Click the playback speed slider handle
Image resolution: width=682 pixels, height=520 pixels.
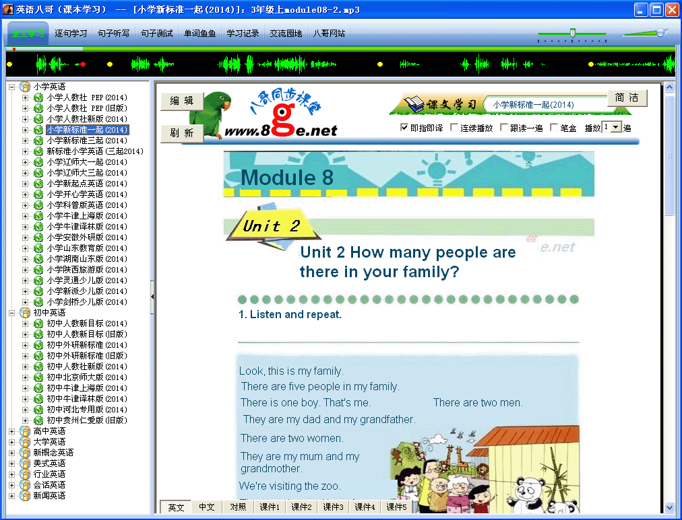click(x=573, y=32)
